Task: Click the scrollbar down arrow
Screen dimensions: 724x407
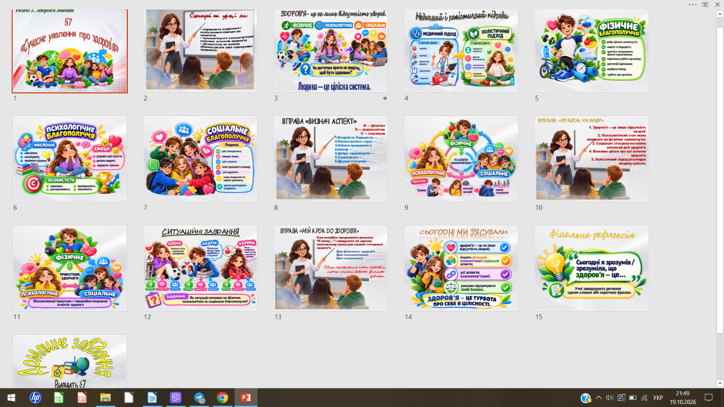Action: click(x=719, y=383)
